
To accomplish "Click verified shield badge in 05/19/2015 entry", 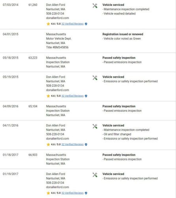I will [86, 96].
